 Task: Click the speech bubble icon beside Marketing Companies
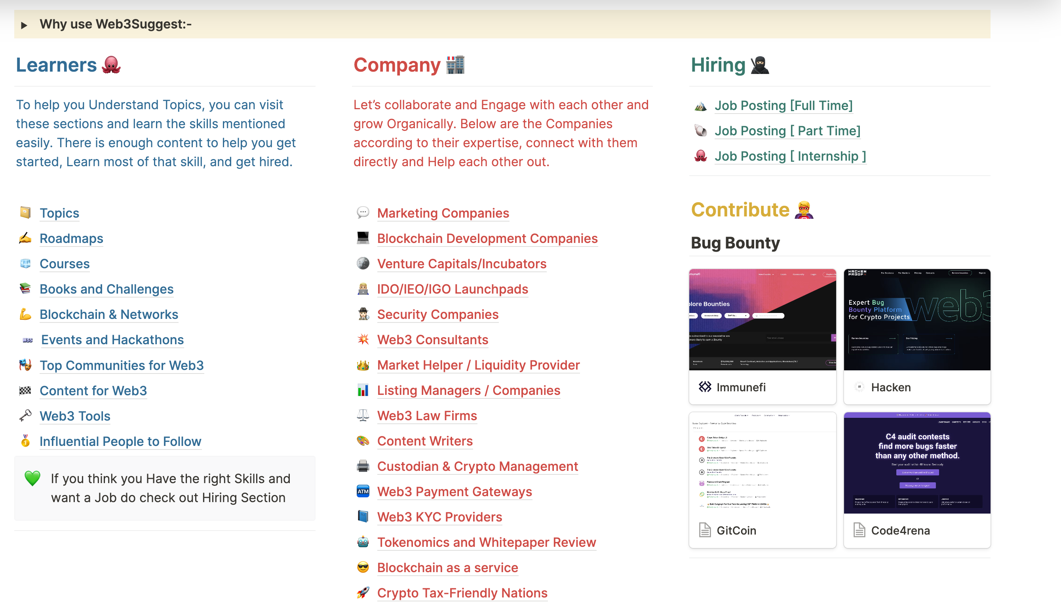tap(363, 212)
